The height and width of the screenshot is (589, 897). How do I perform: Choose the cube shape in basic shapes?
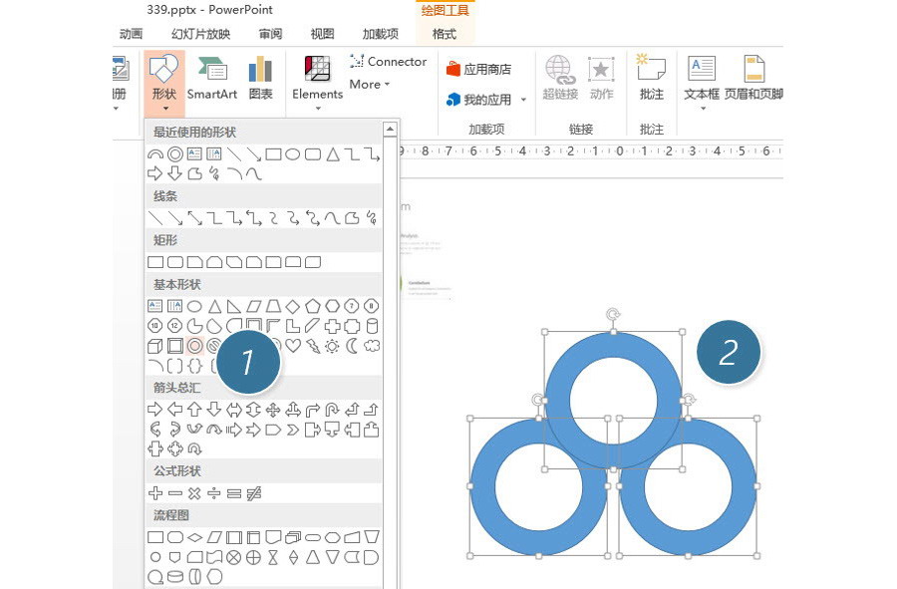(155, 346)
